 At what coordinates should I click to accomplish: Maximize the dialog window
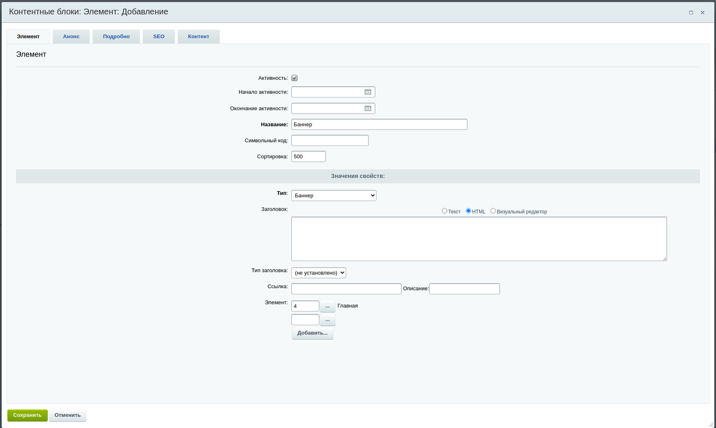[x=691, y=12]
